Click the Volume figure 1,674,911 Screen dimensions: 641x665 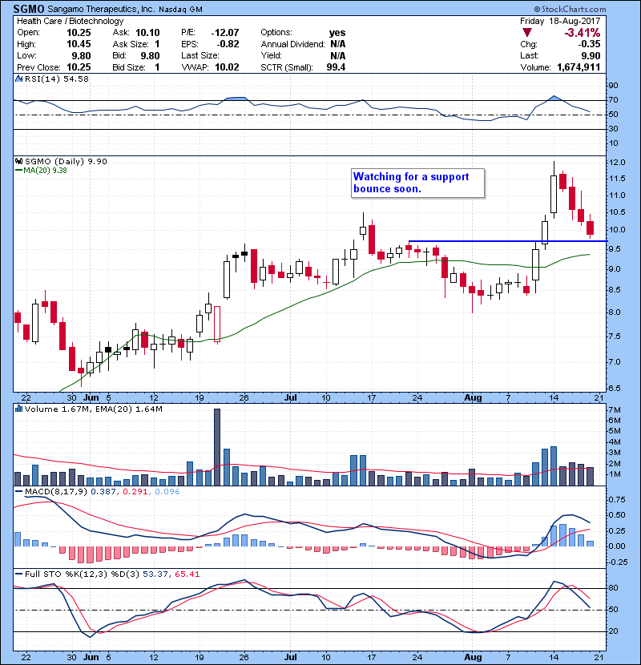coord(579,67)
